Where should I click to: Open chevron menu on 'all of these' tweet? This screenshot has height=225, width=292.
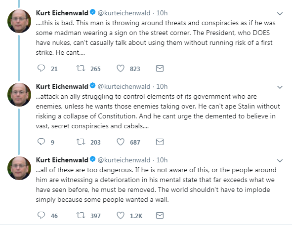click(x=280, y=160)
